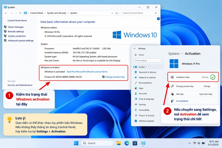This screenshot has width=222, height=148.
Task: Click the key icon beside Change product key
Action: [x=172, y=86]
